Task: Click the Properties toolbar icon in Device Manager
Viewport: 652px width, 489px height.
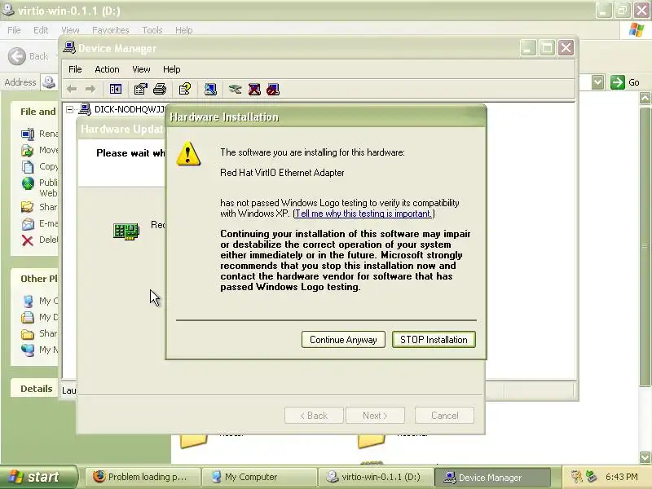Action: [x=140, y=89]
